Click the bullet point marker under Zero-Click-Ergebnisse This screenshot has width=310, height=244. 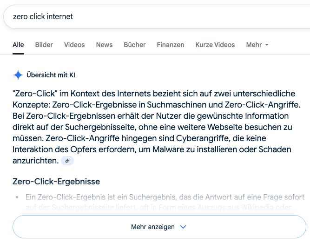click(17, 197)
